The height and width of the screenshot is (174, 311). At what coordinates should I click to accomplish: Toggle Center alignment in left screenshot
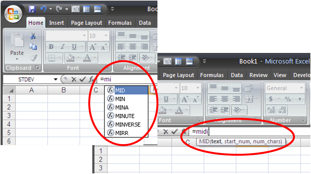(x=133, y=47)
